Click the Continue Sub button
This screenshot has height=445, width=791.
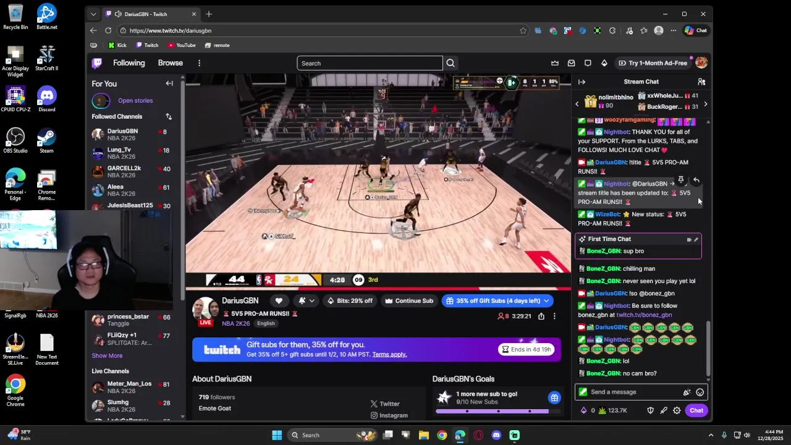408,301
